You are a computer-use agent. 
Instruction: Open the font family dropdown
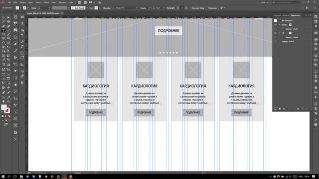(137, 8)
